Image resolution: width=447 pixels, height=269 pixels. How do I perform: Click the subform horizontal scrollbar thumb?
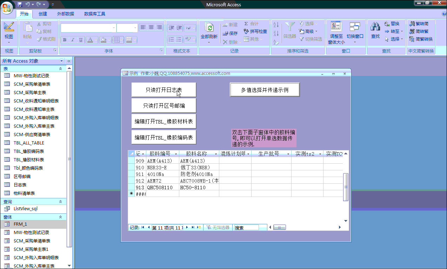tap(280, 227)
